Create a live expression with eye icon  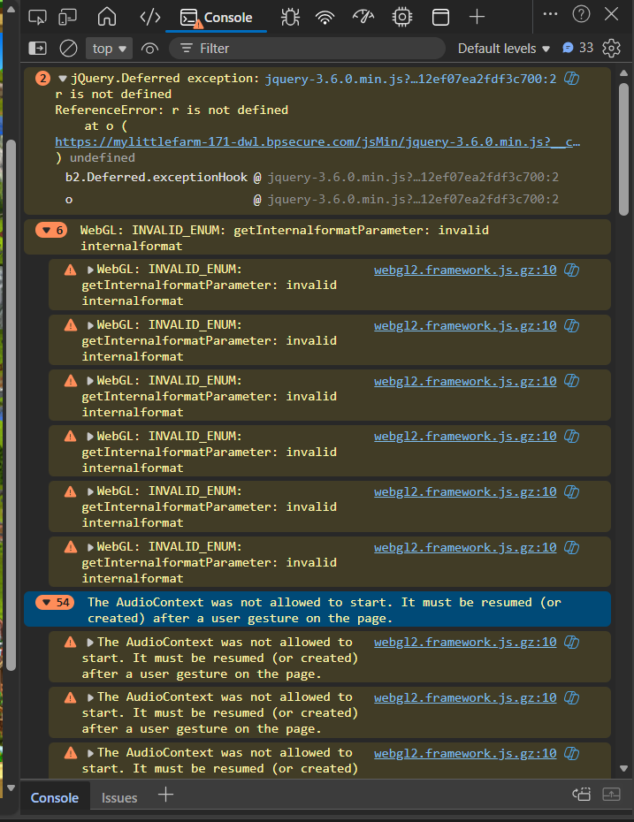149,49
